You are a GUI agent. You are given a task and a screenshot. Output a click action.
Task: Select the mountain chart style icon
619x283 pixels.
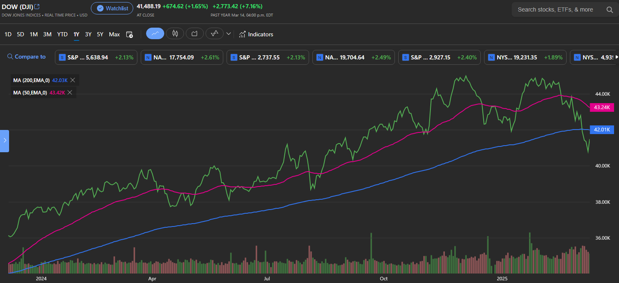click(194, 33)
